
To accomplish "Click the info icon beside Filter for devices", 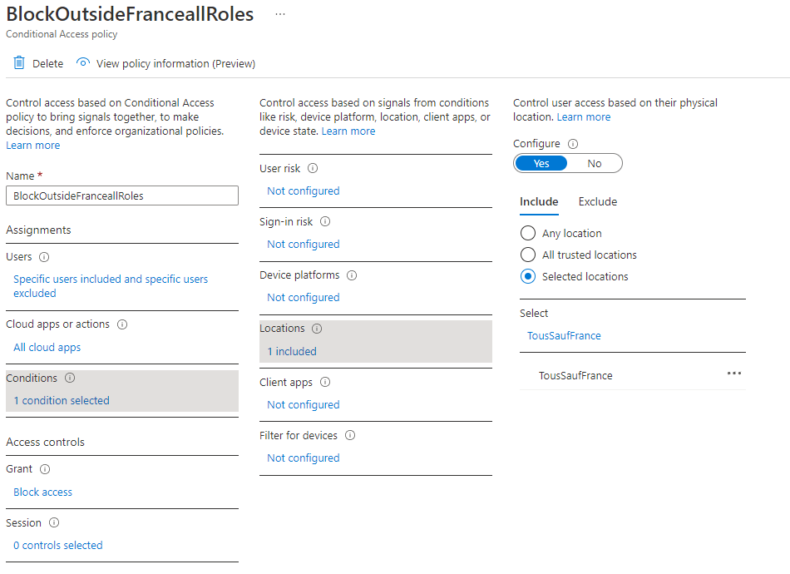I will pyautogui.click(x=350, y=435).
